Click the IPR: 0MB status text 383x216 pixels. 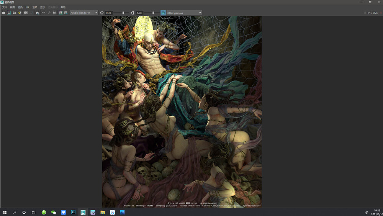373,13
